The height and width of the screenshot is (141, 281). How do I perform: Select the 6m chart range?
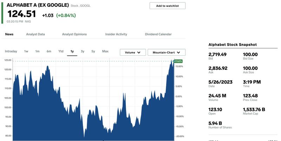[x=49, y=51]
